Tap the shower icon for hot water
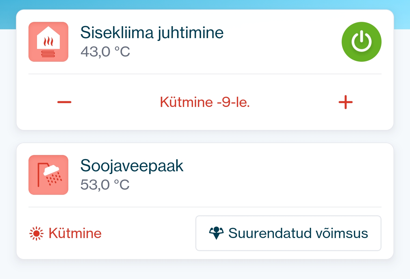This screenshot has height=279, width=410. coord(48,175)
